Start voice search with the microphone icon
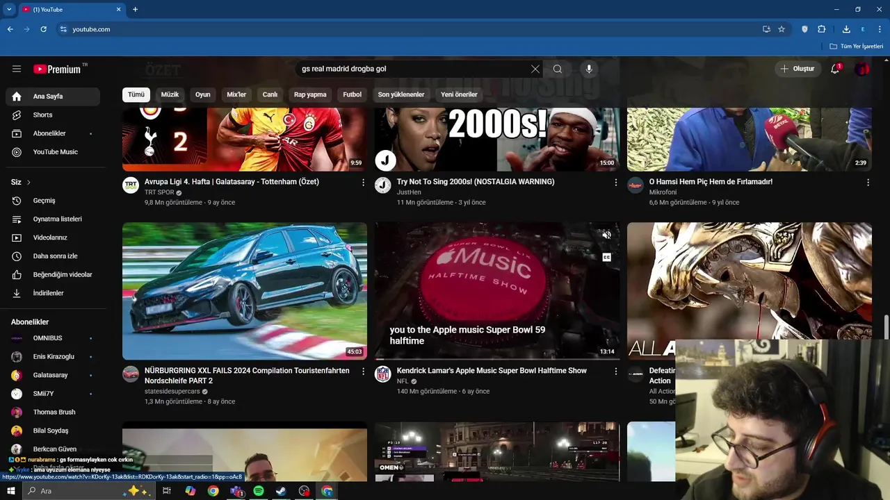 (589, 69)
